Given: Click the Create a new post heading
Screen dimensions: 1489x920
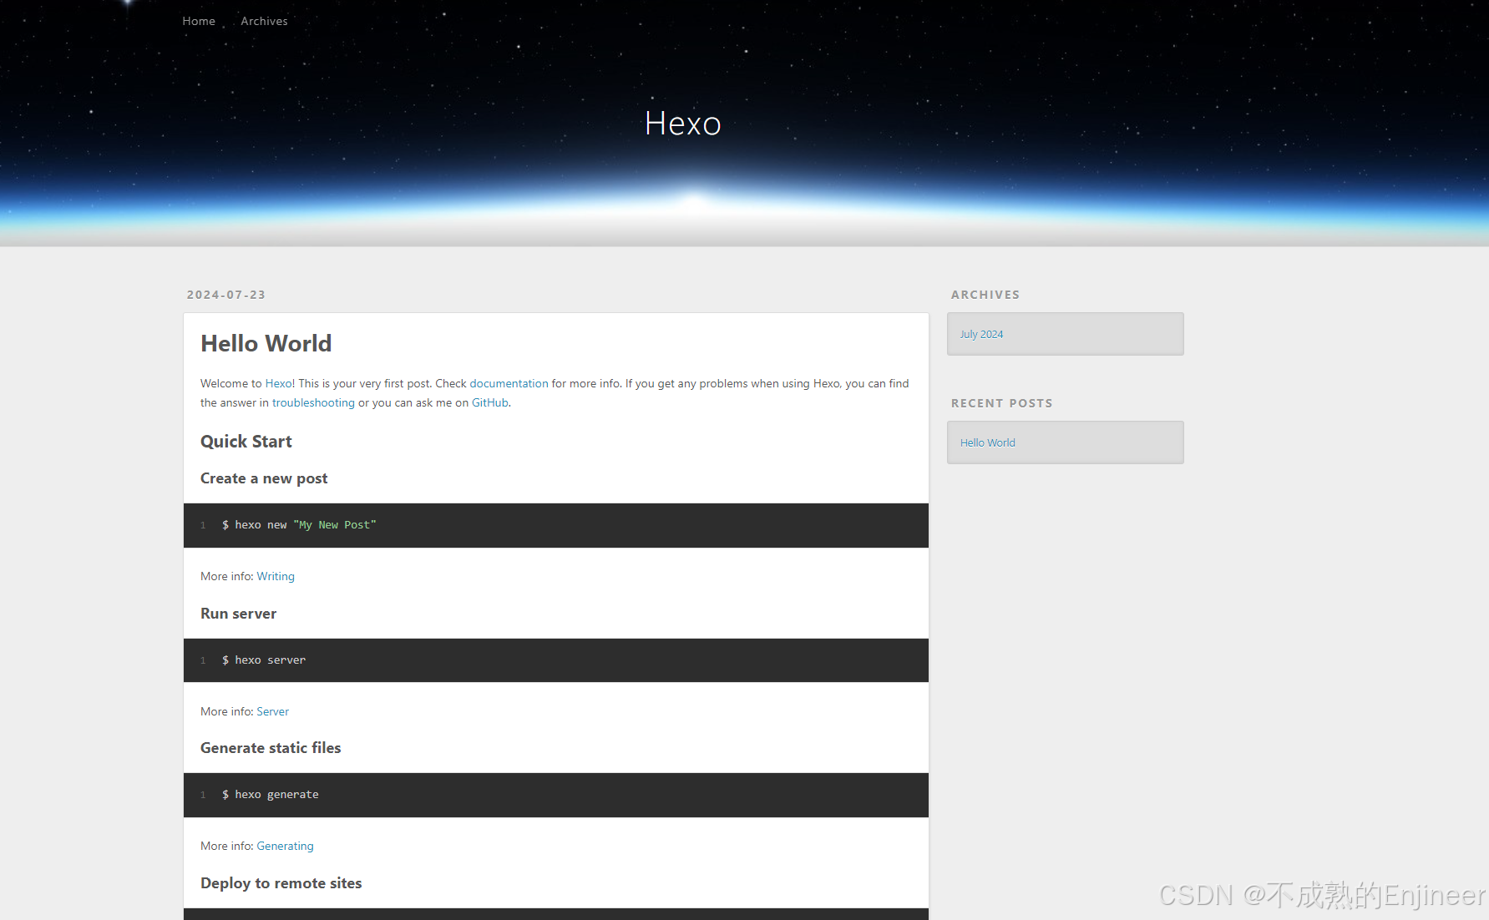Looking at the screenshot, I should click(264, 478).
